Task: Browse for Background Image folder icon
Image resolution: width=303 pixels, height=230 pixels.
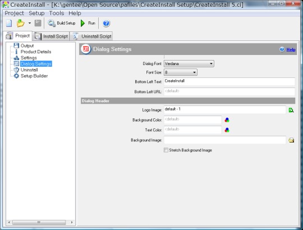Action: [291, 140]
